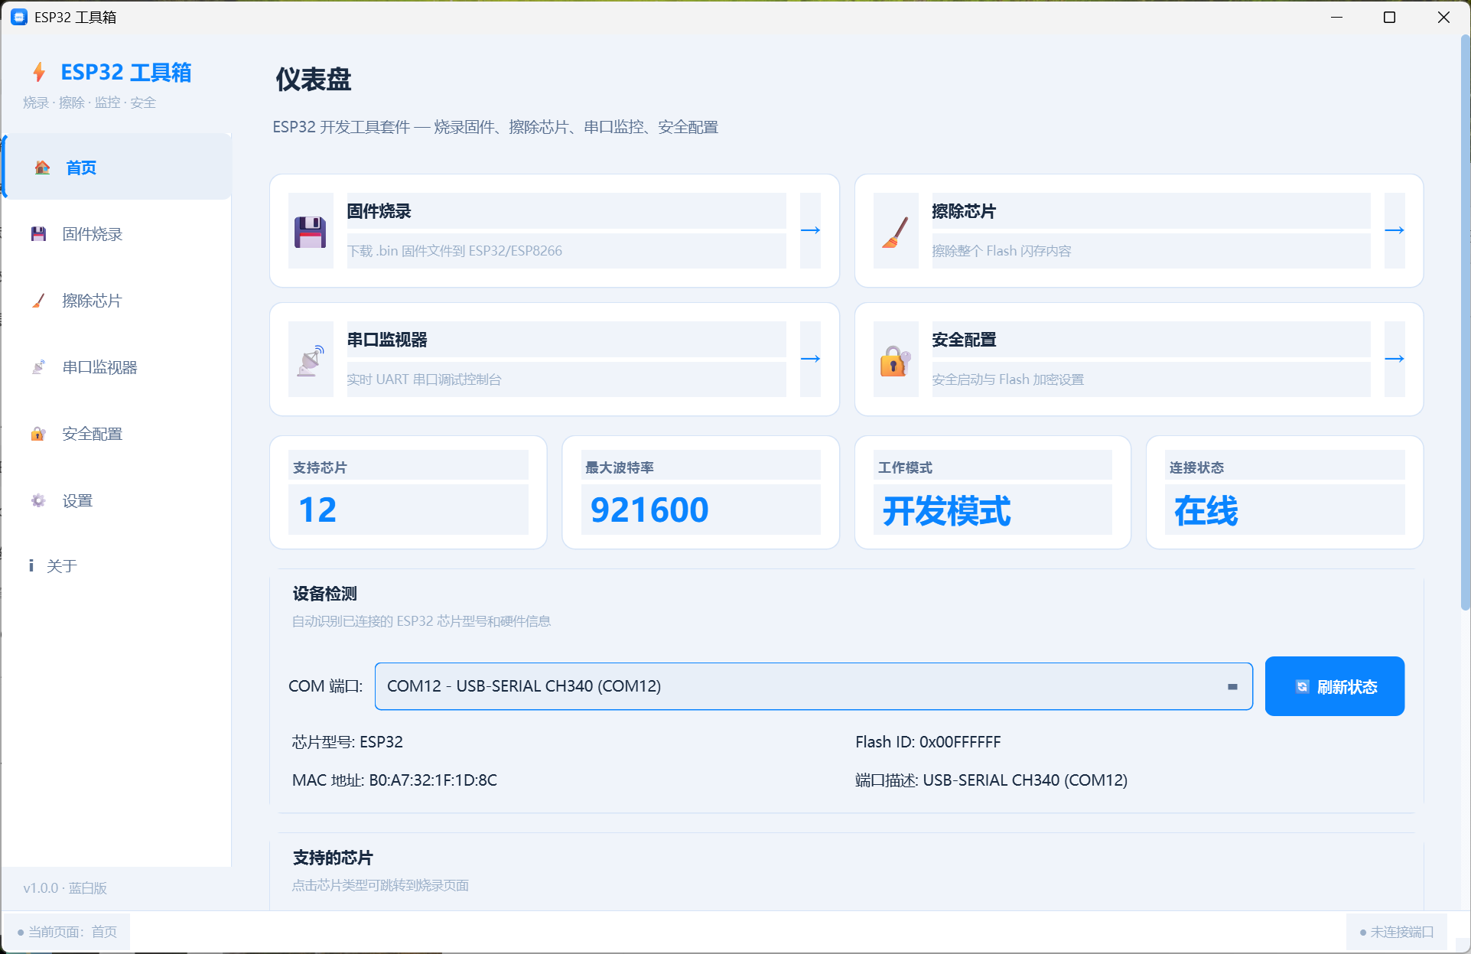
Task: Click the broom icon beside 擦除芯片 in sidebar
Action: [38, 301]
